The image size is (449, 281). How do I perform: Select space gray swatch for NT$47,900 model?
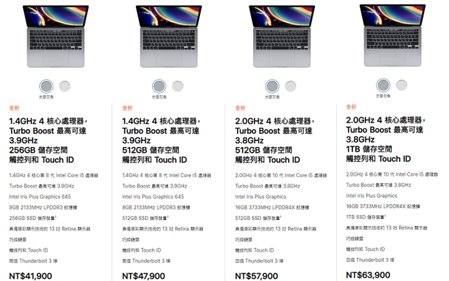(x=159, y=86)
